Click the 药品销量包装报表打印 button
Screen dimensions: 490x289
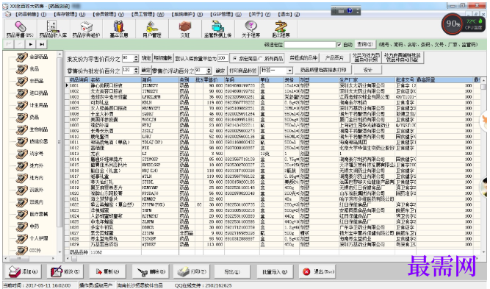[323, 70]
